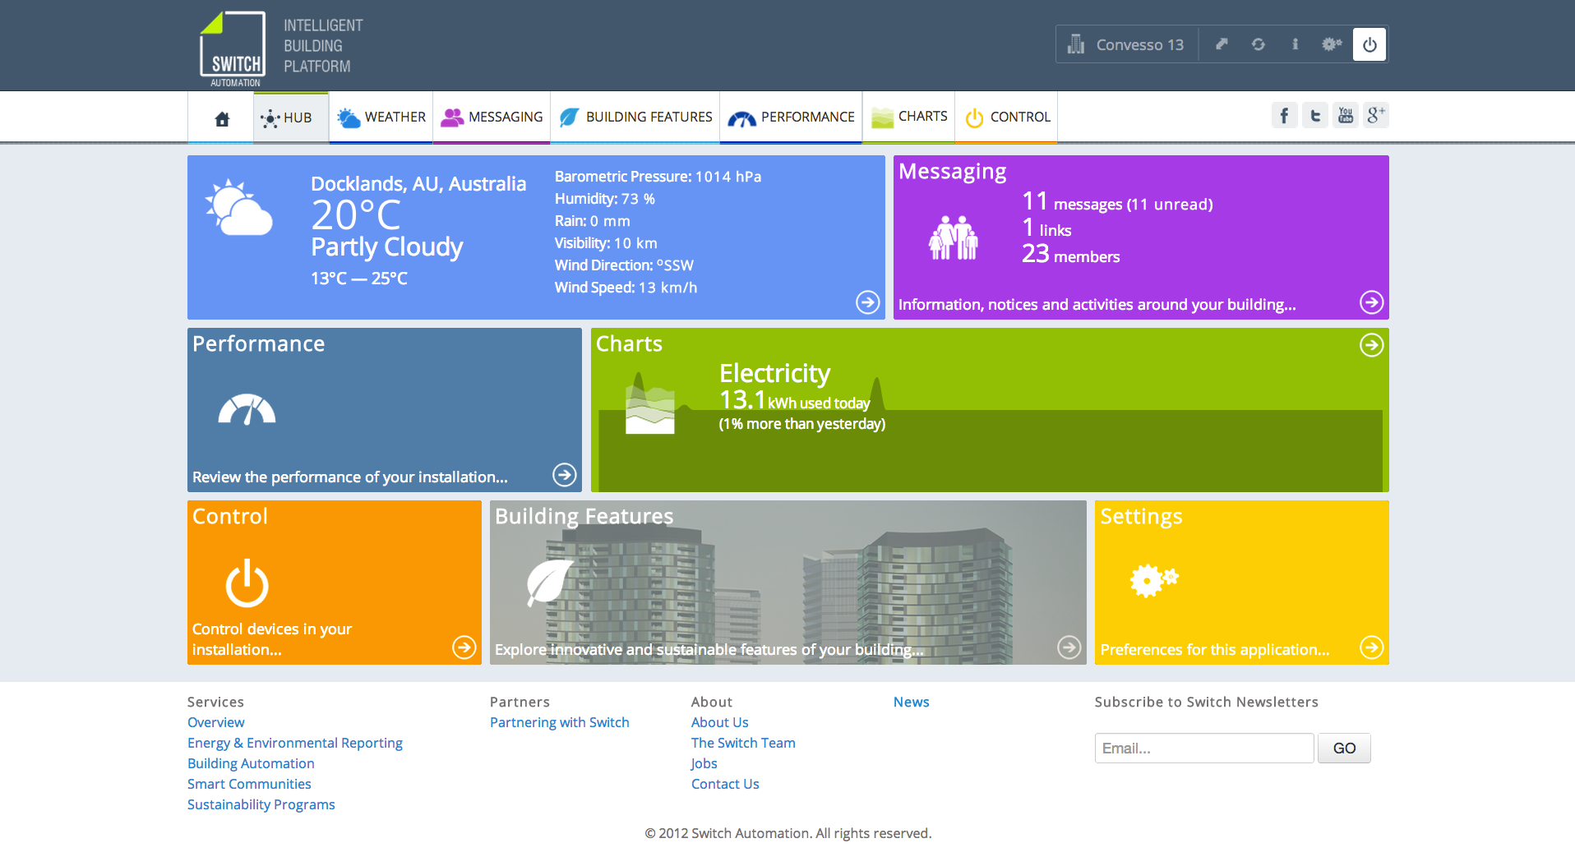Switch to the Weather tab
The height and width of the screenshot is (866, 1575).
pos(381,117)
